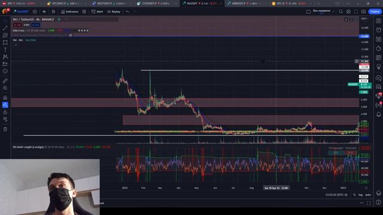Open the Fibonacci retracement tool group
This screenshot has width=383, height=215.
5,35
